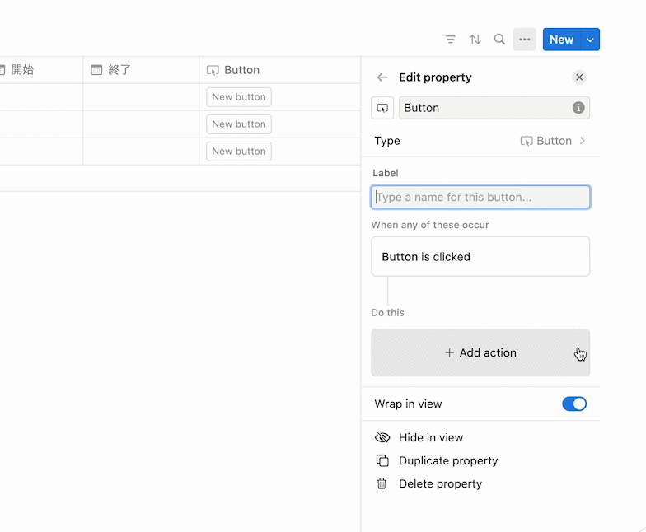Viewport: 646px width, 532px height.
Task: Close the Edit property panel
Action: pos(579,77)
